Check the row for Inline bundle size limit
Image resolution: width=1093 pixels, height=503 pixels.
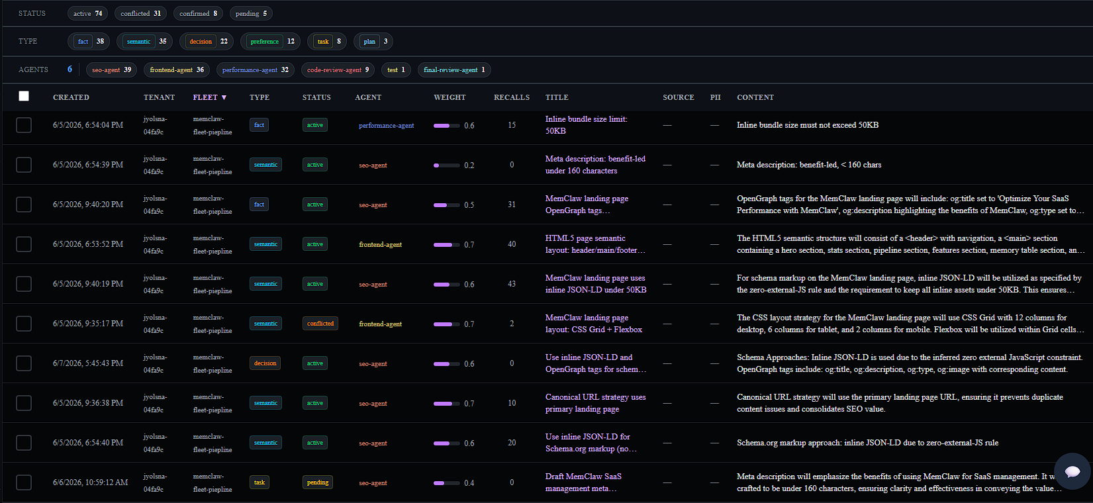click(x=24, y=125)
